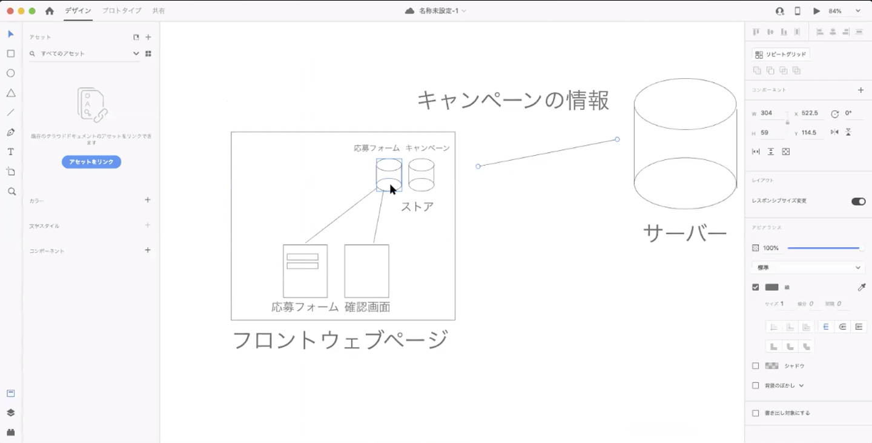
Task: Open the blend mode 標準 dropdown
Action: (x=808, y=267)
